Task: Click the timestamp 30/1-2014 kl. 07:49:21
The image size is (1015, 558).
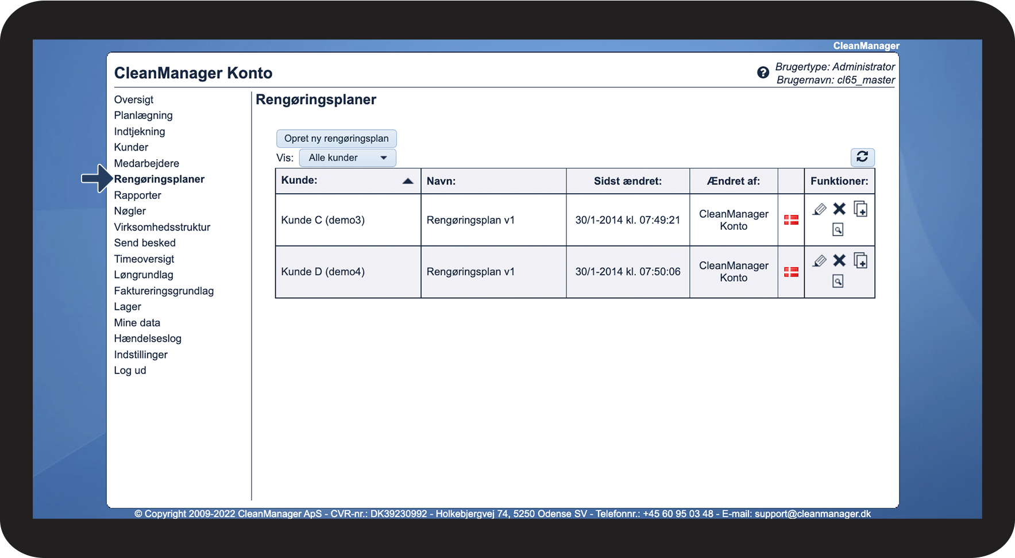Action: 628,220
